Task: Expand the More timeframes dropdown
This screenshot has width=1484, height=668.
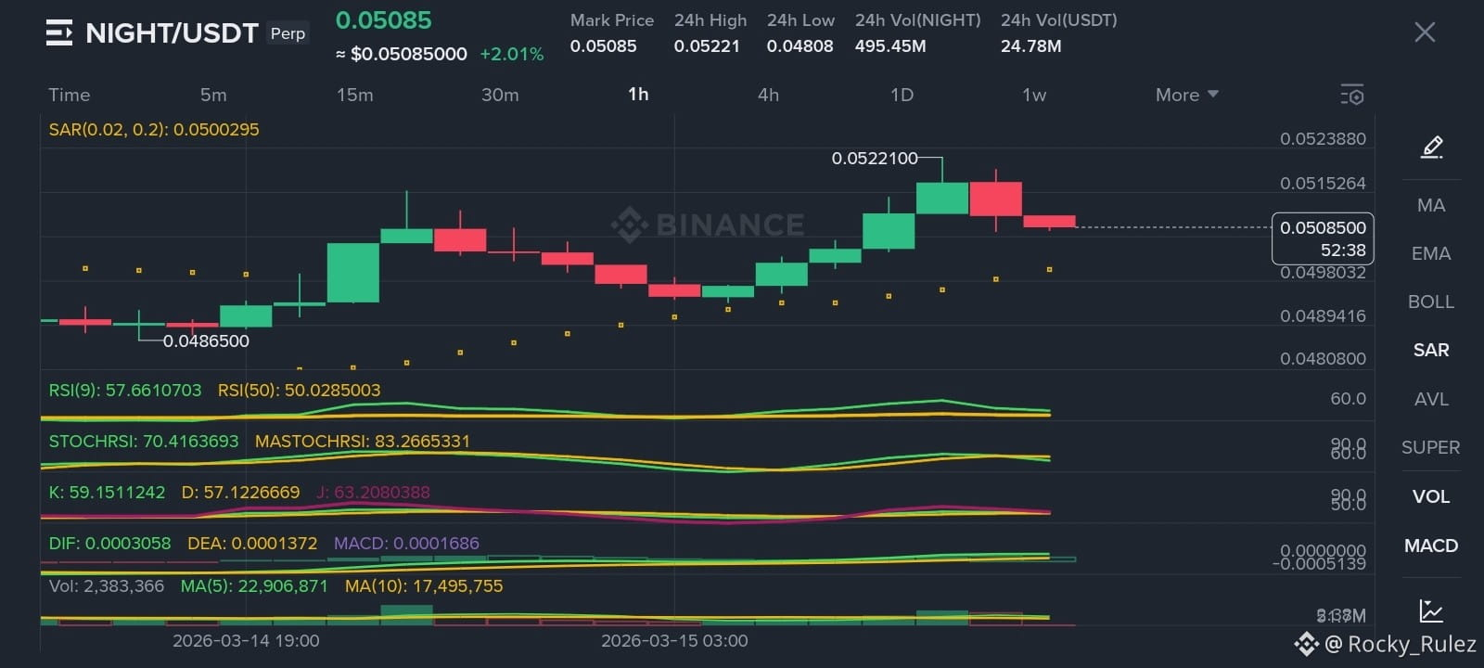Action: click(1186, 95)
